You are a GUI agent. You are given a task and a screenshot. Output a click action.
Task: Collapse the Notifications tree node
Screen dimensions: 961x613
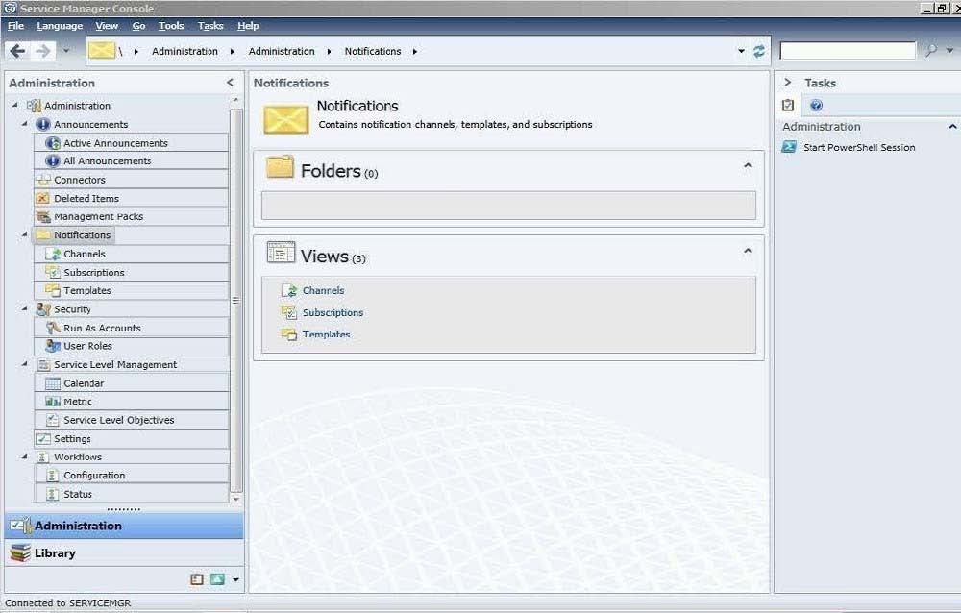pyautogui.click(x=25, y=234)
